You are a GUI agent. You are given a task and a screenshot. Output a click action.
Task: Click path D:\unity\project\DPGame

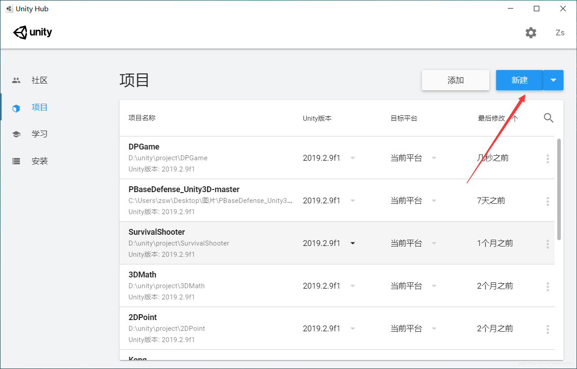(168, 158)
